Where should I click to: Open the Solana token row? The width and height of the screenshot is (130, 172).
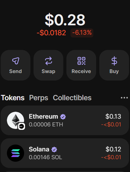[x=65, y=153]
